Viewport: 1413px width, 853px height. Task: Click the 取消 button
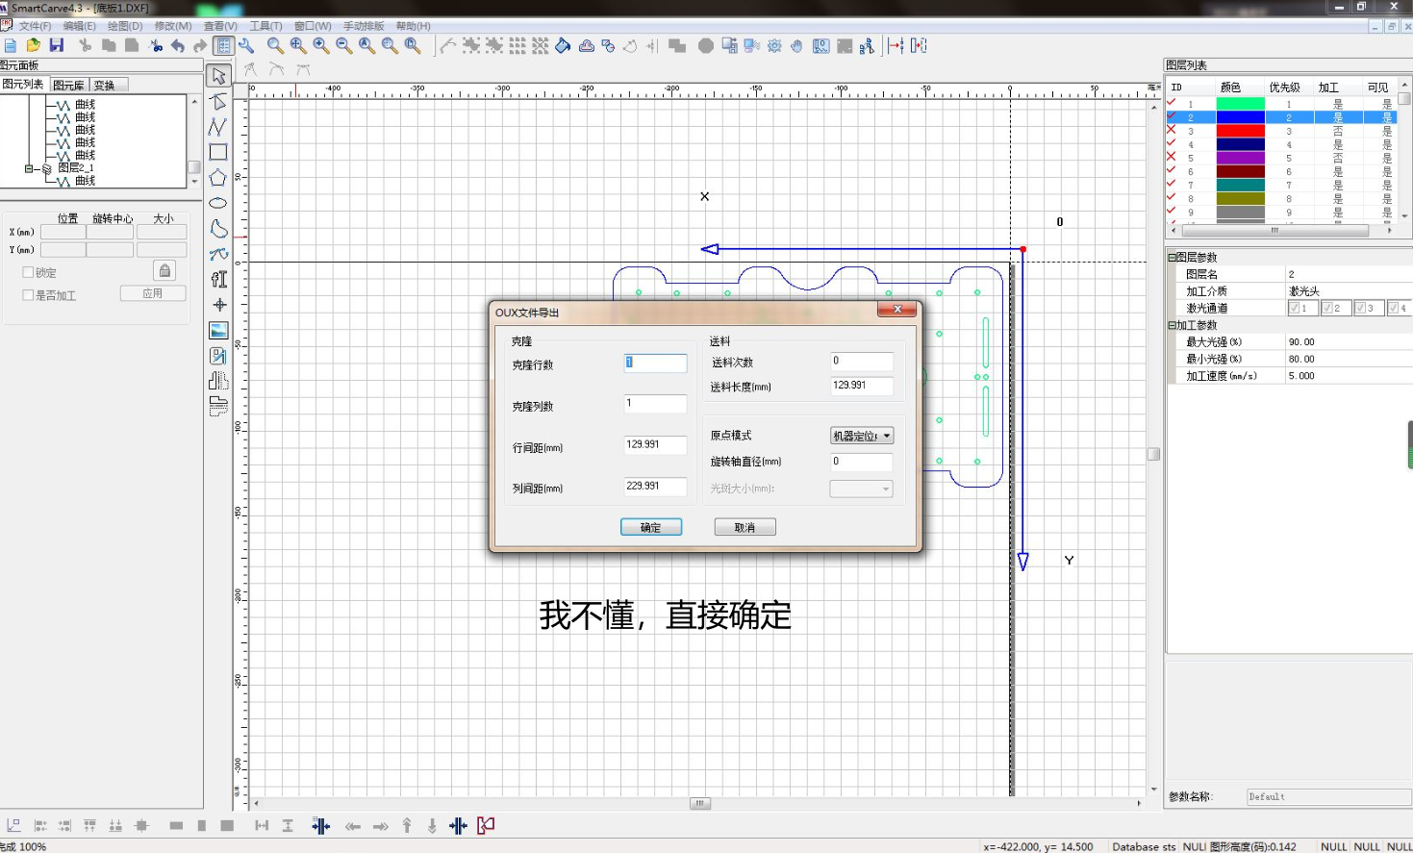pyautogui.click(x=744, y=527)
